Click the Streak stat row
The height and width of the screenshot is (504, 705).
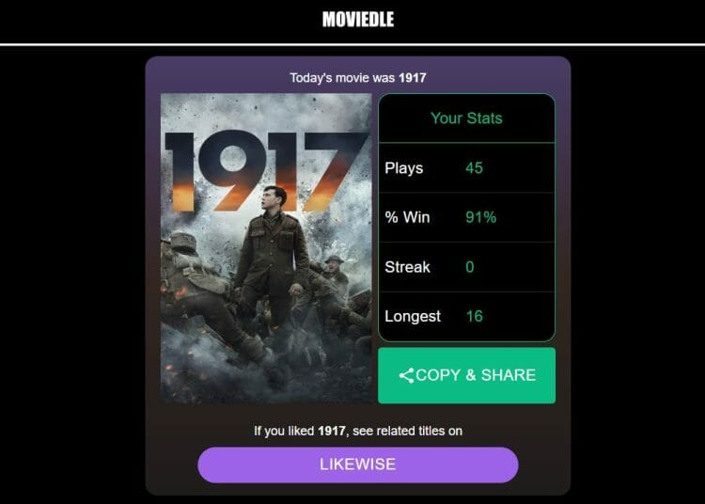[466, 267]
